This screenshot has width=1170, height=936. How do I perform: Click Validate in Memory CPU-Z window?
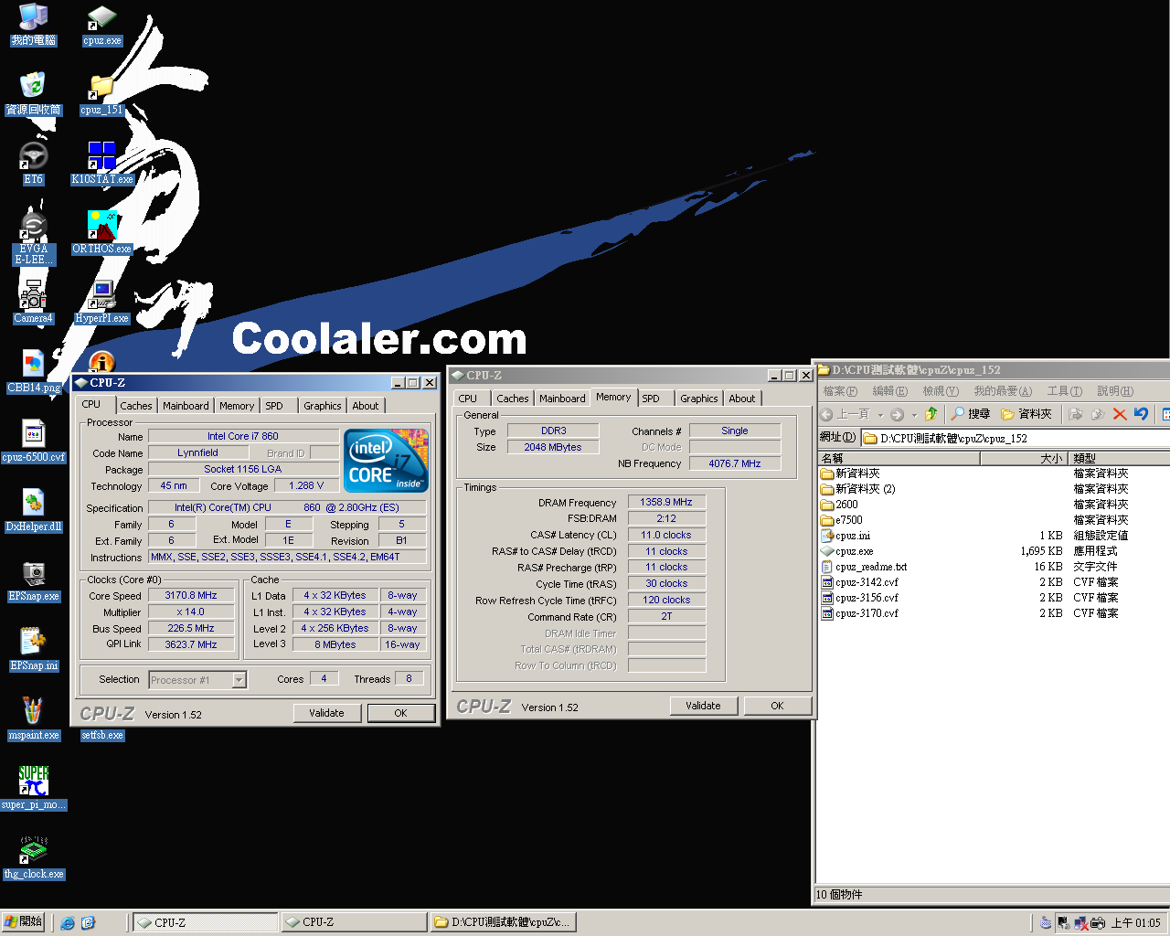(703, 706)
